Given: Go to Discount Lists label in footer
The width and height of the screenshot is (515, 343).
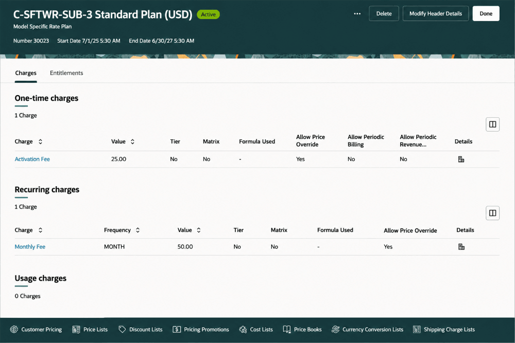Looking at the screenshot, I should point(146,329).
